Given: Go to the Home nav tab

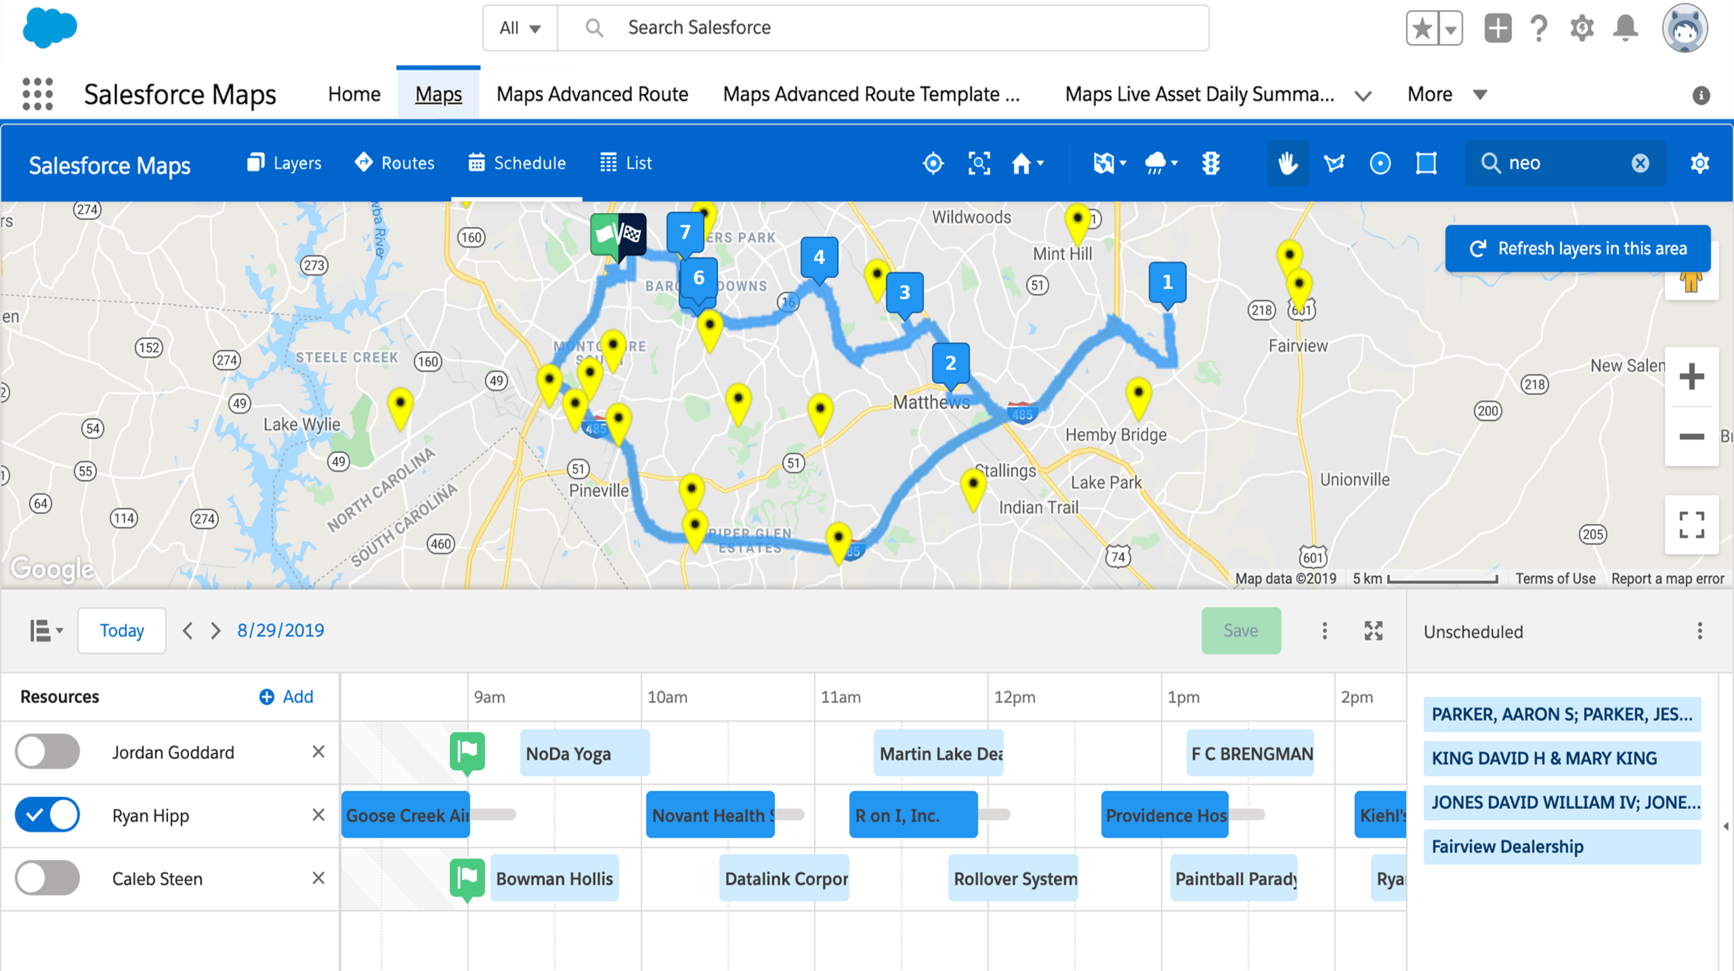Looking at the screenshot, I should click(x=354, y=94).
